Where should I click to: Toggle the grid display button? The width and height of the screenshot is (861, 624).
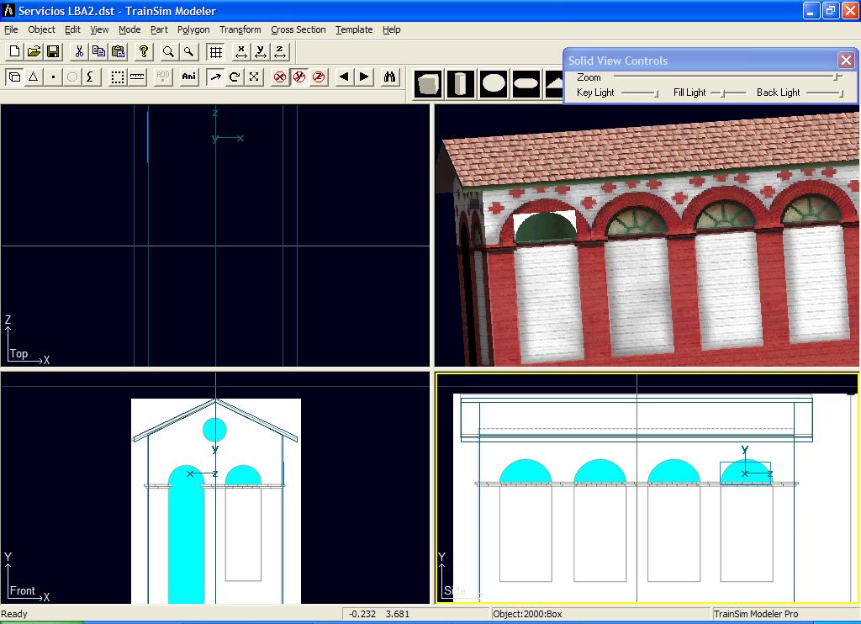[215, 52]
